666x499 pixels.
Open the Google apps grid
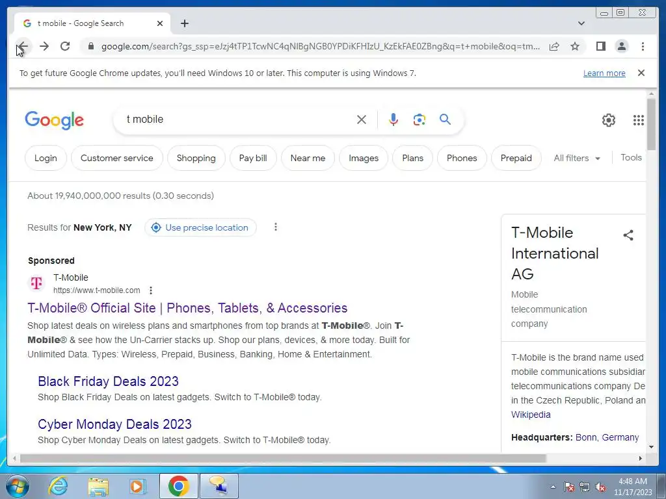pos(639,120)
